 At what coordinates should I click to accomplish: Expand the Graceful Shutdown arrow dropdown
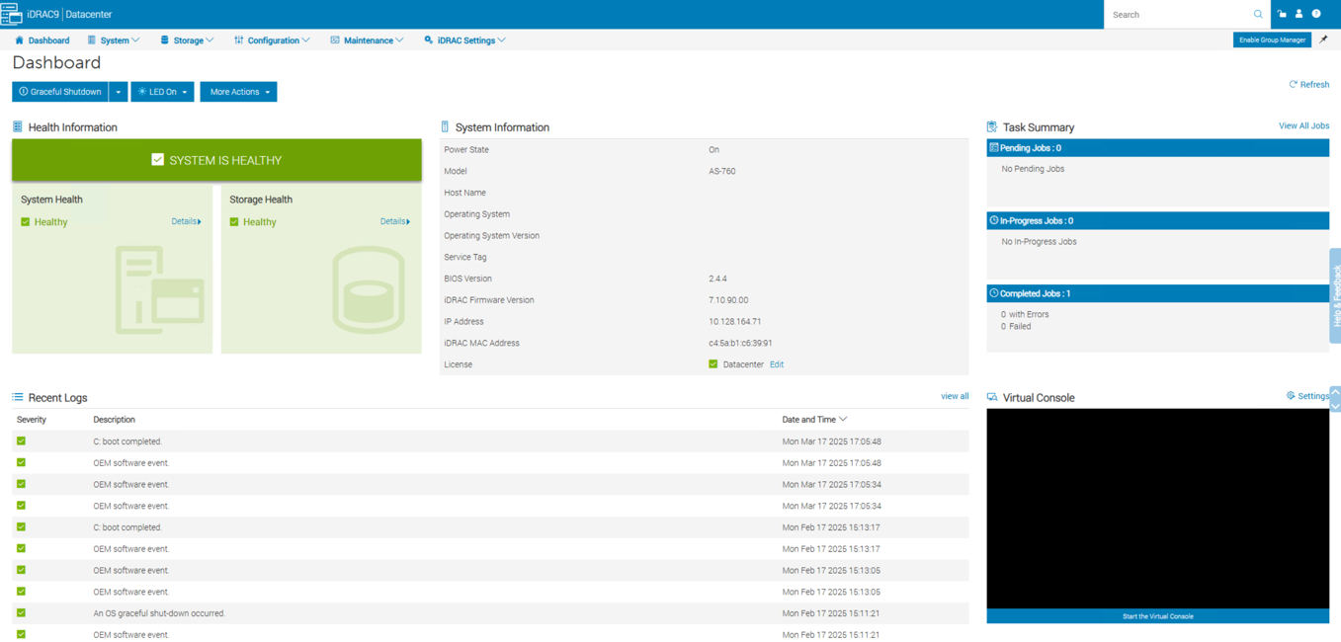tap(119, 92)
